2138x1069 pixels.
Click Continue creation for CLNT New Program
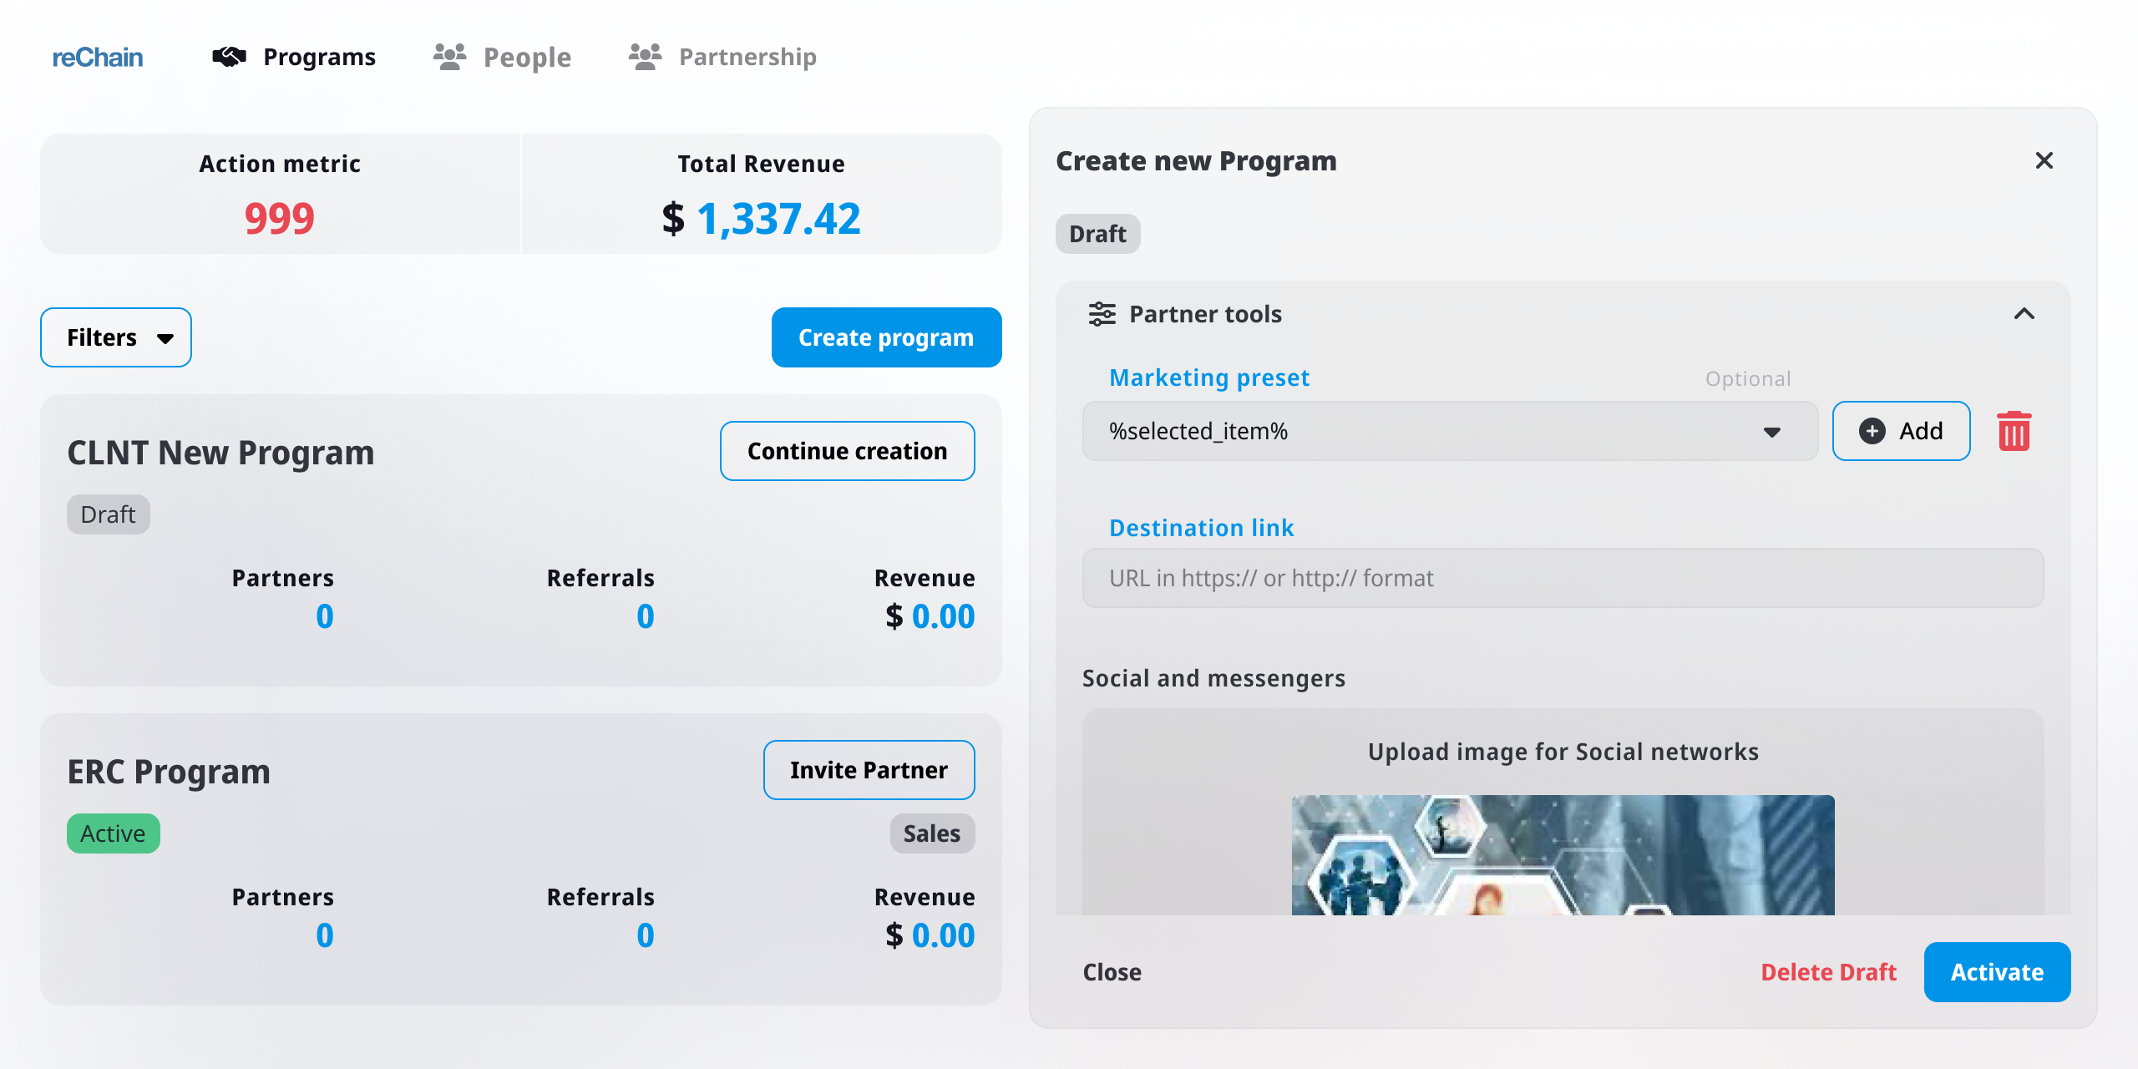pos(847,451)
